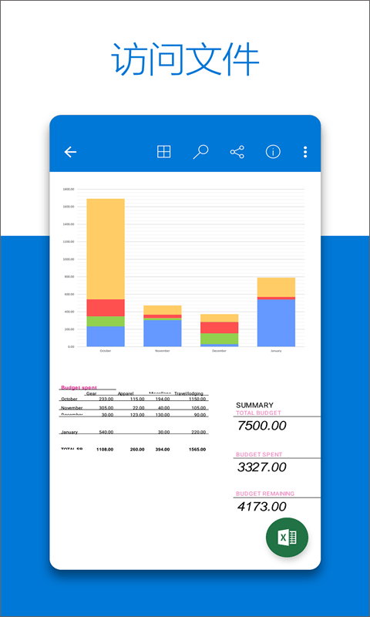Click the 305.00 cell in November row
370x617 pixels.
[106, 408]
